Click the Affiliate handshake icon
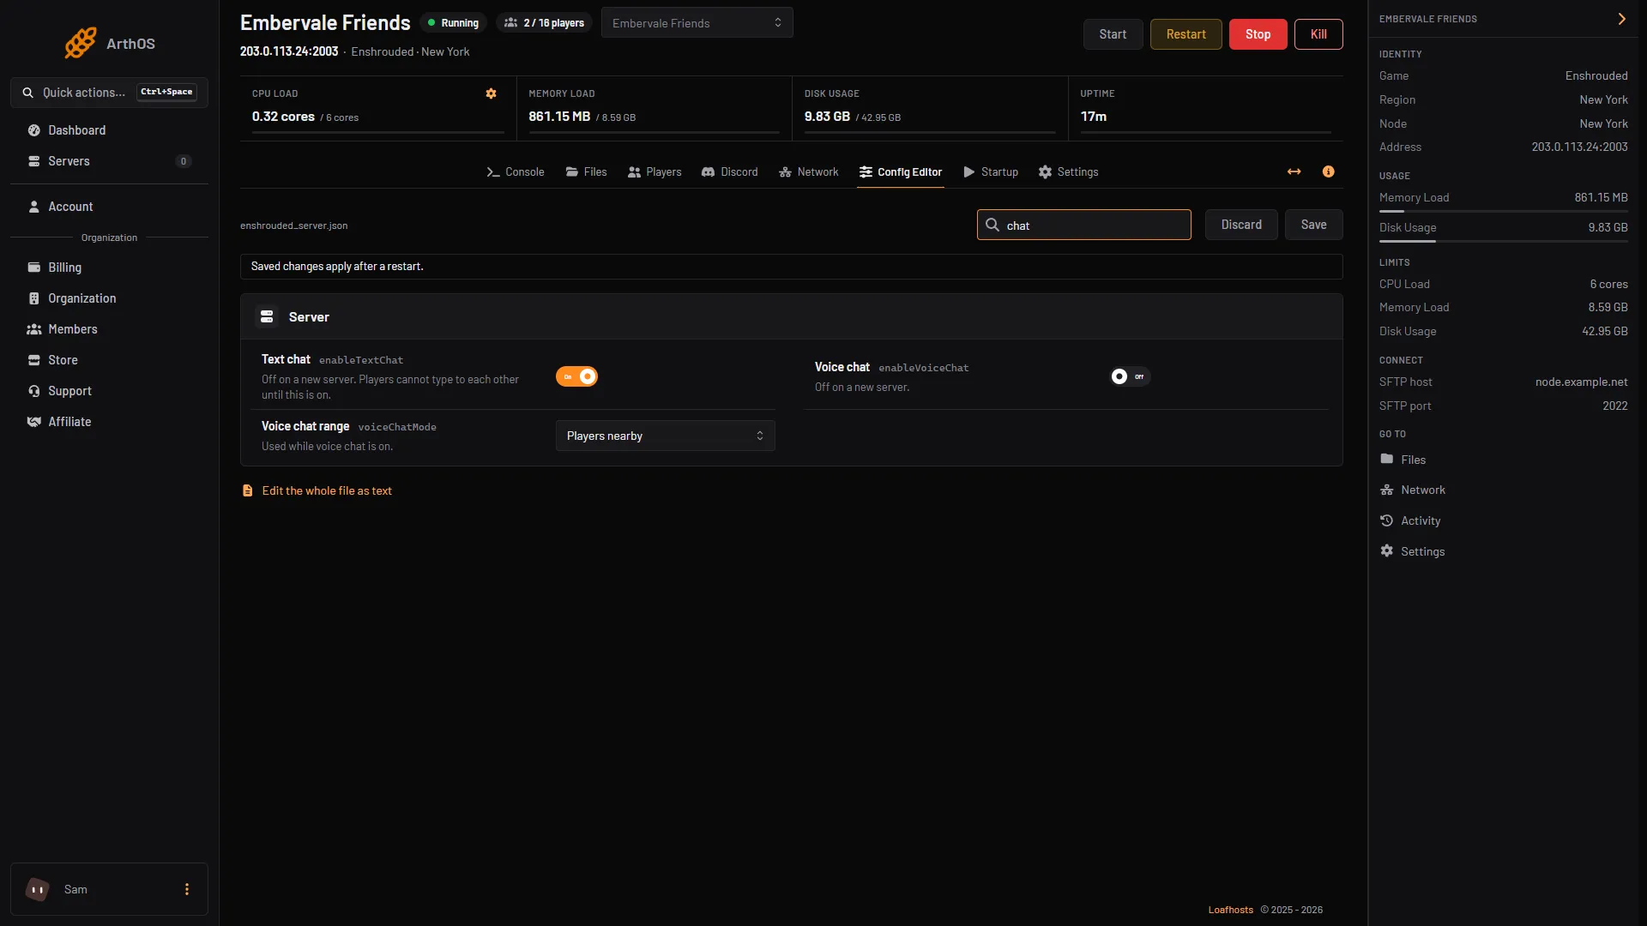 coord(34,422)
